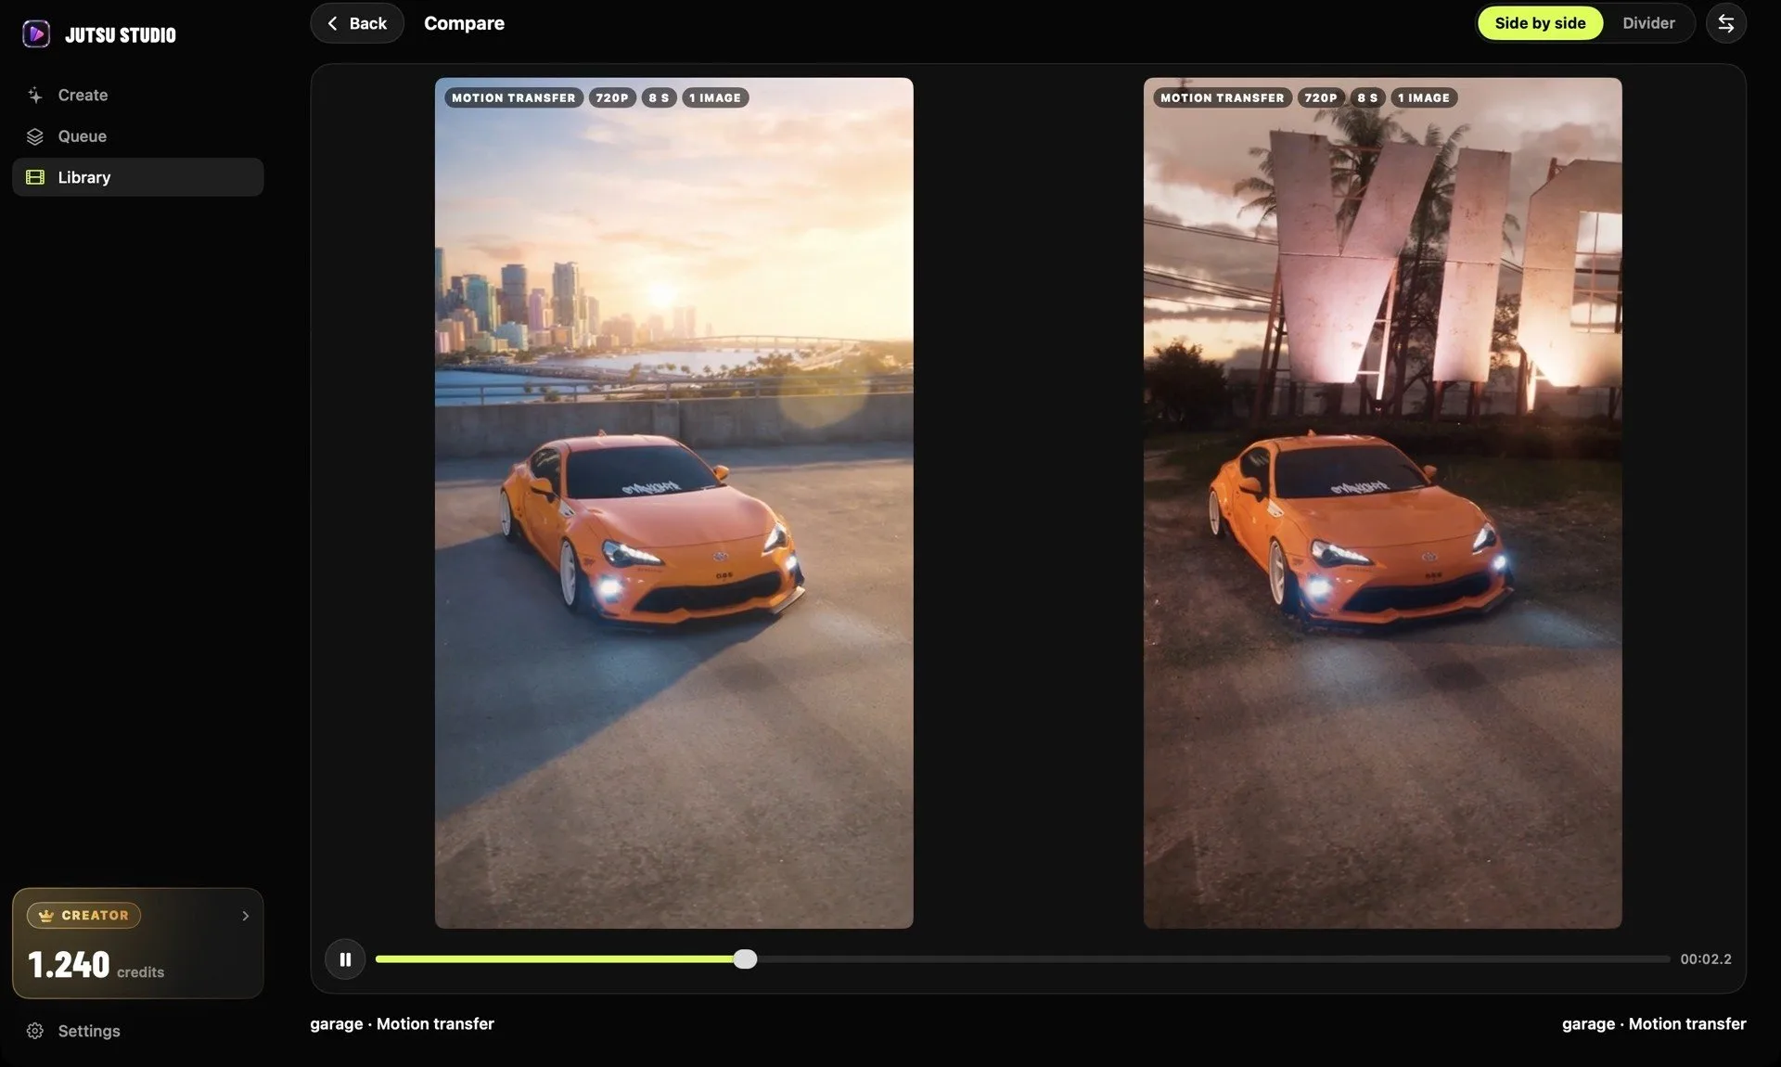This screenshot has height=1067, width=1781.
Task: Click the Motion Transfer tag on left video
Action: [x=514, y=97]
